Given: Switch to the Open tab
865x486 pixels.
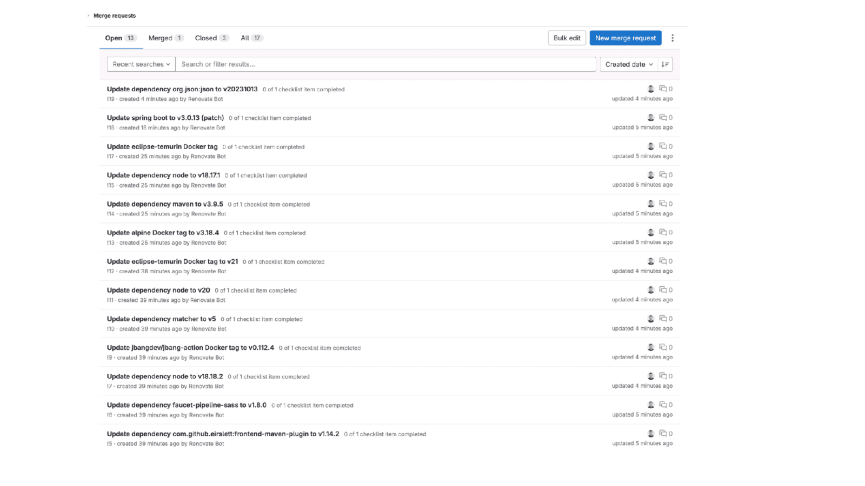Looking at the screenshot, I should [x=121, y=38].
